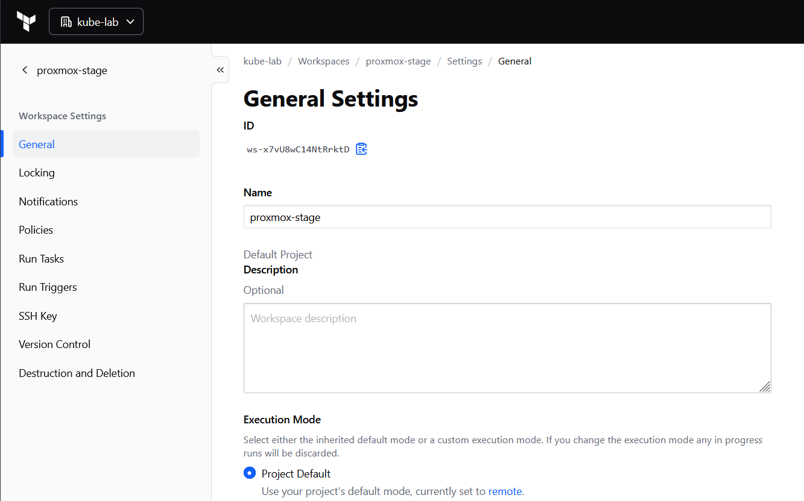The width and height of the screenshot is (804, 501).
Task: Open SSH Key settings
Action: (x=38, y=316)
